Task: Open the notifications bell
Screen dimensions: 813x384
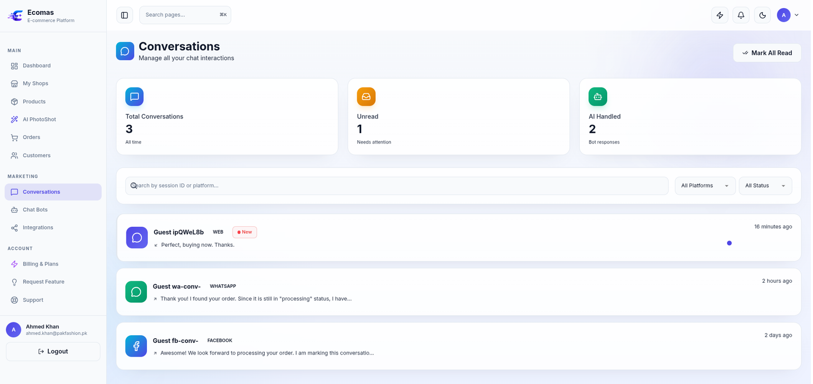Action: point(741,15)
